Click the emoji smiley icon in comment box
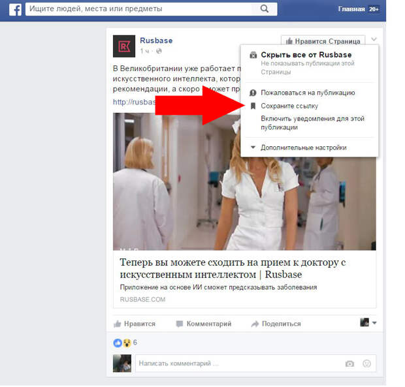Image resolution: width=405 pixels, height=387 pixels. pos(366,364)
